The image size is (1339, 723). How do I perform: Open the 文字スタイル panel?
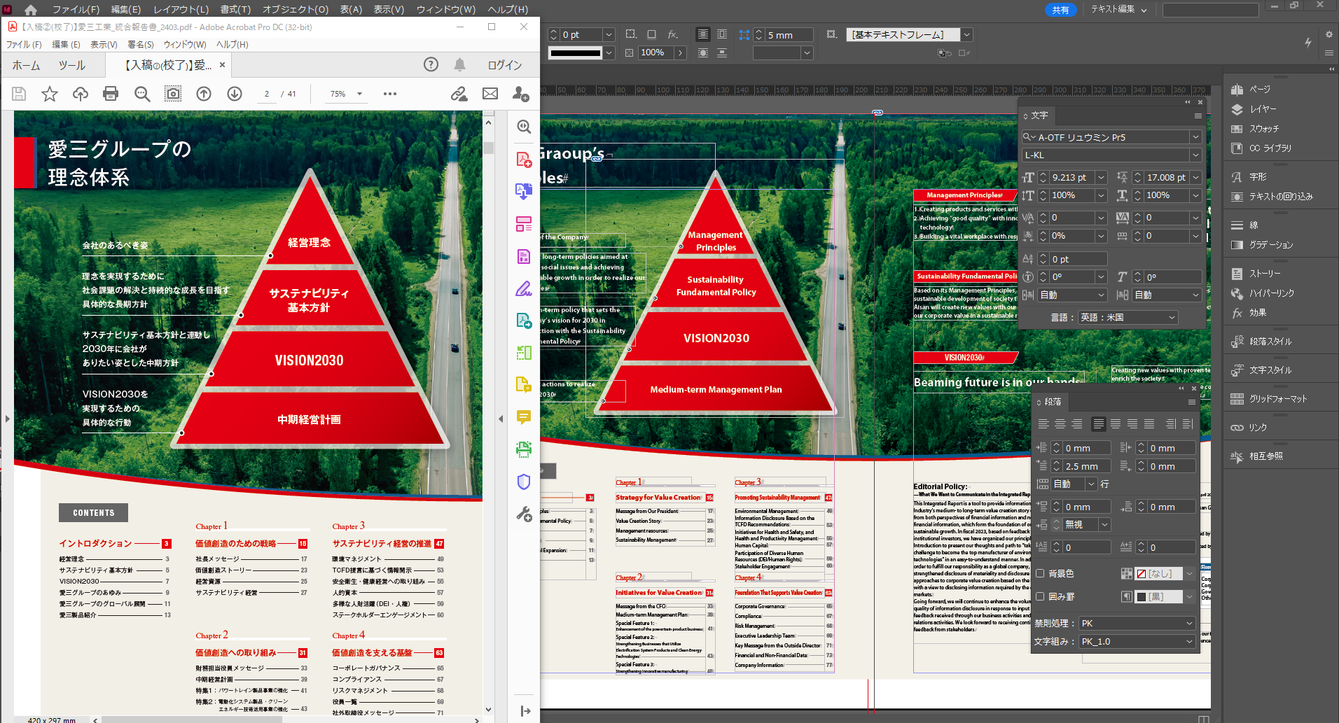coord(1262,370)
